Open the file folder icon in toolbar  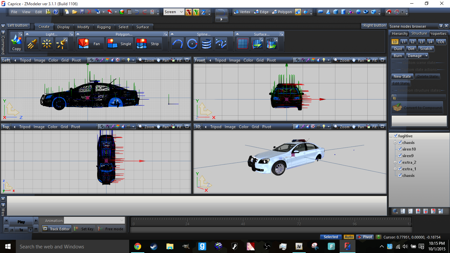coord(74,12)
